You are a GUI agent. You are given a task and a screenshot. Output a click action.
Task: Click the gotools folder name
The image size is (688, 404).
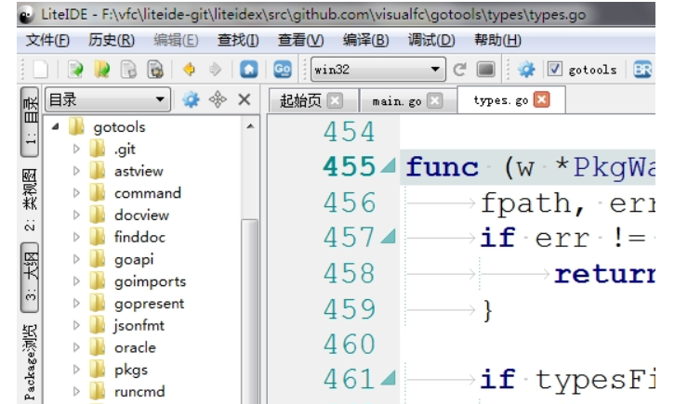[x=119, y=127]
